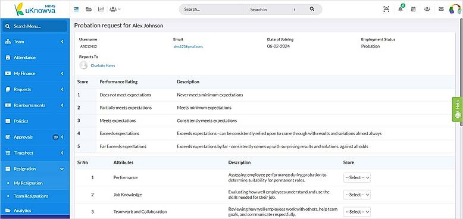Open the folder icon in top toolbar
Screen dimensions: 463x219
click(89, 9)
